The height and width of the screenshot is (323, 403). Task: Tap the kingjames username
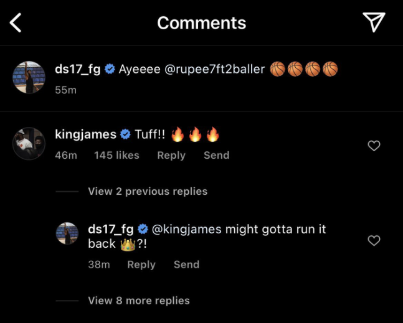[85, 134]
